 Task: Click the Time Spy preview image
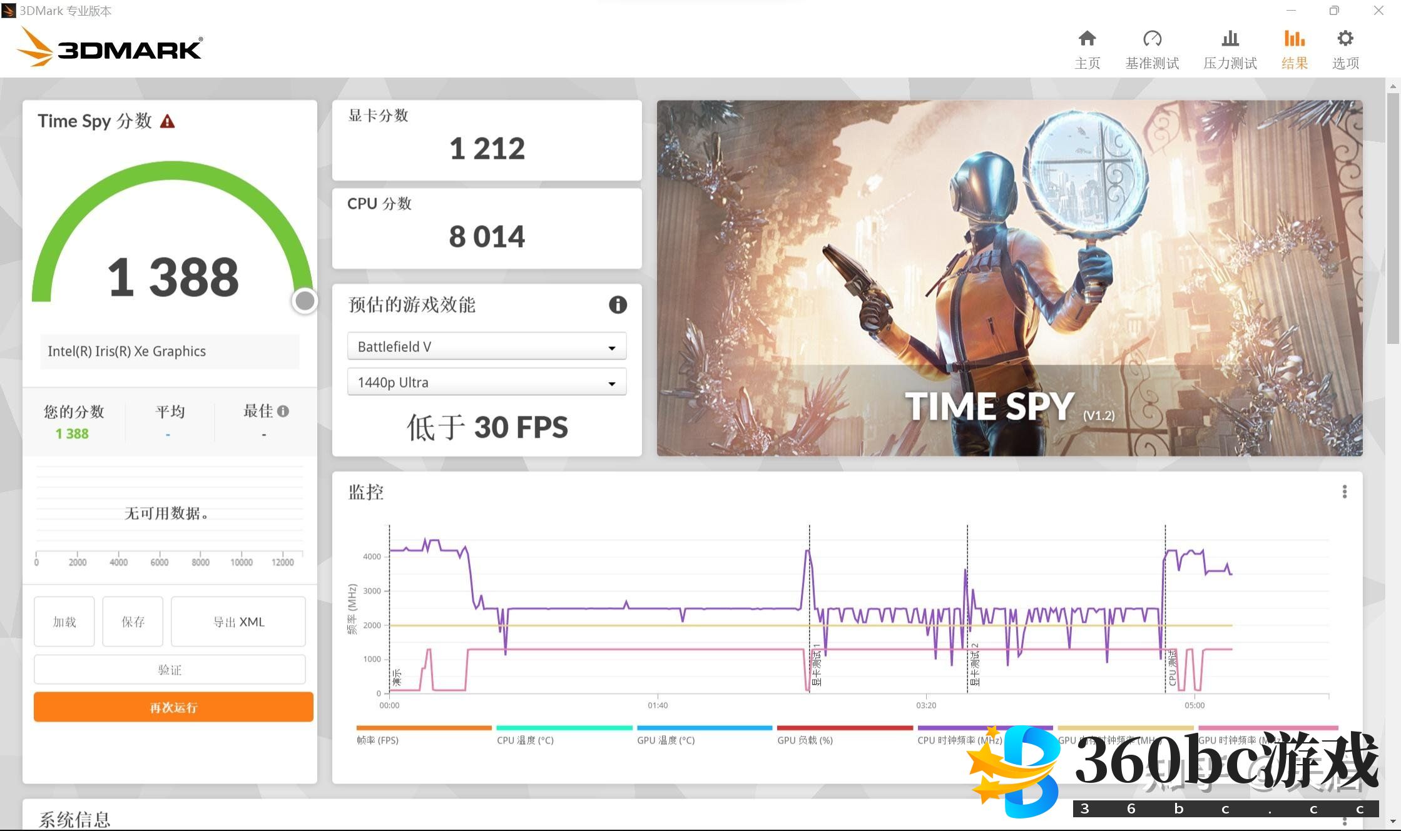(x=1009, y=278)
